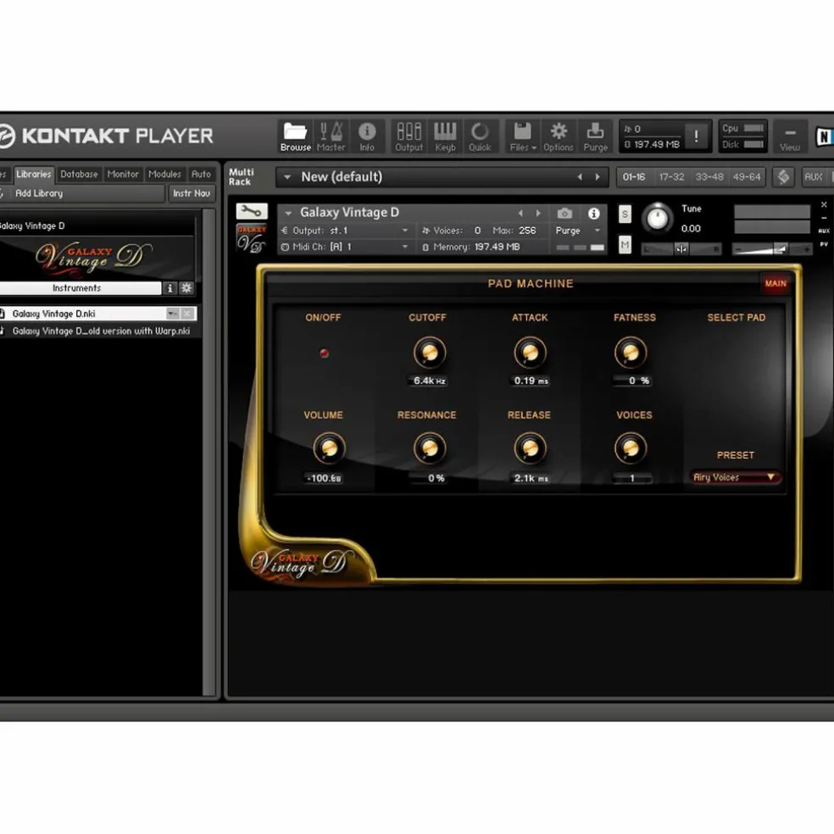Click the exclamation panic button
The height and width of the screenshot is (834, 834).
[696, 136]
